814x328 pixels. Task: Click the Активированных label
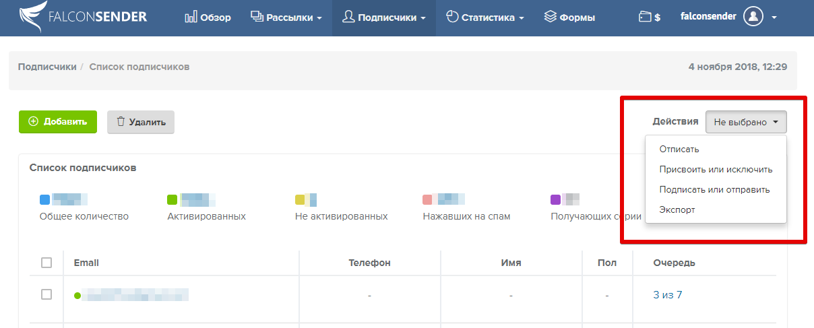coord(206,216)
